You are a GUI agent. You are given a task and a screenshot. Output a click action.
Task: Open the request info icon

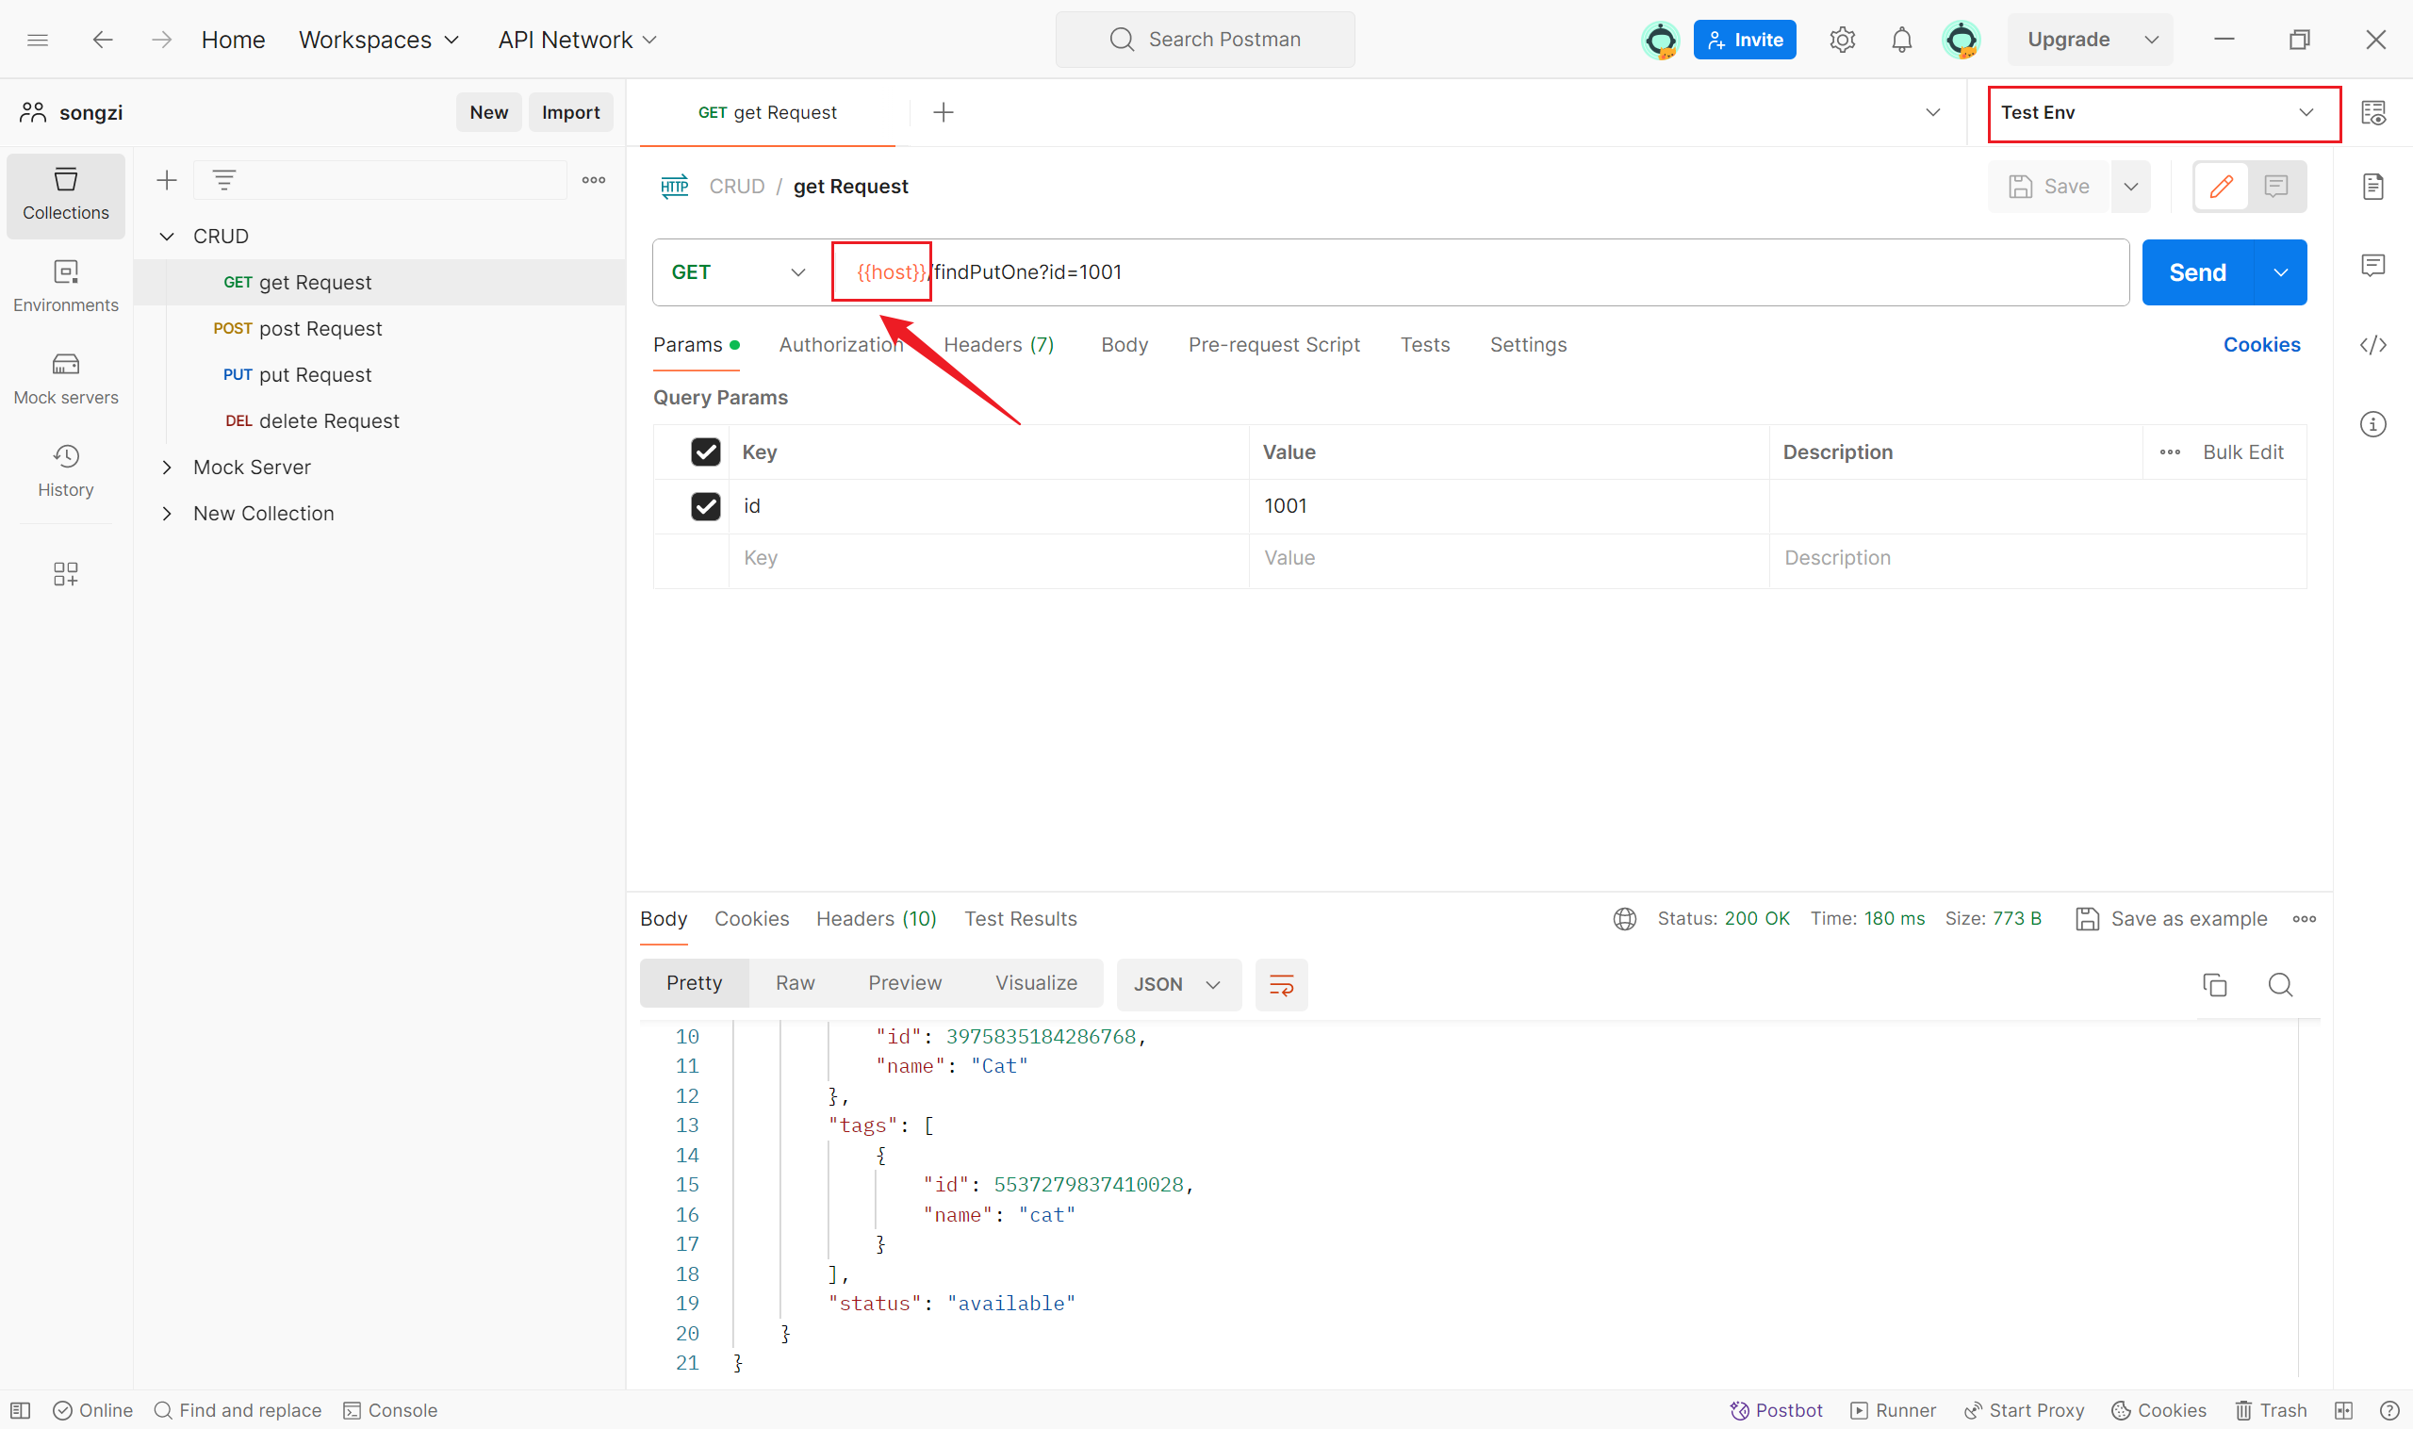click(x=2372, y=423)
